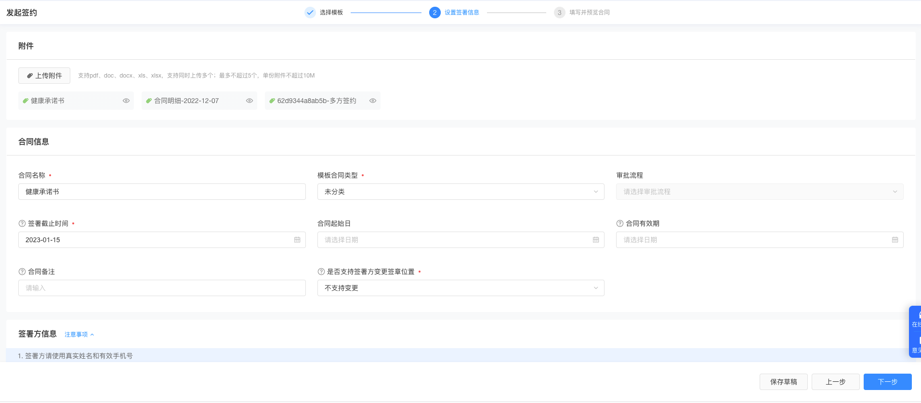Preview 62d9344a8ab5b-多方签约 attachment via eye icon

coord(373,101)
